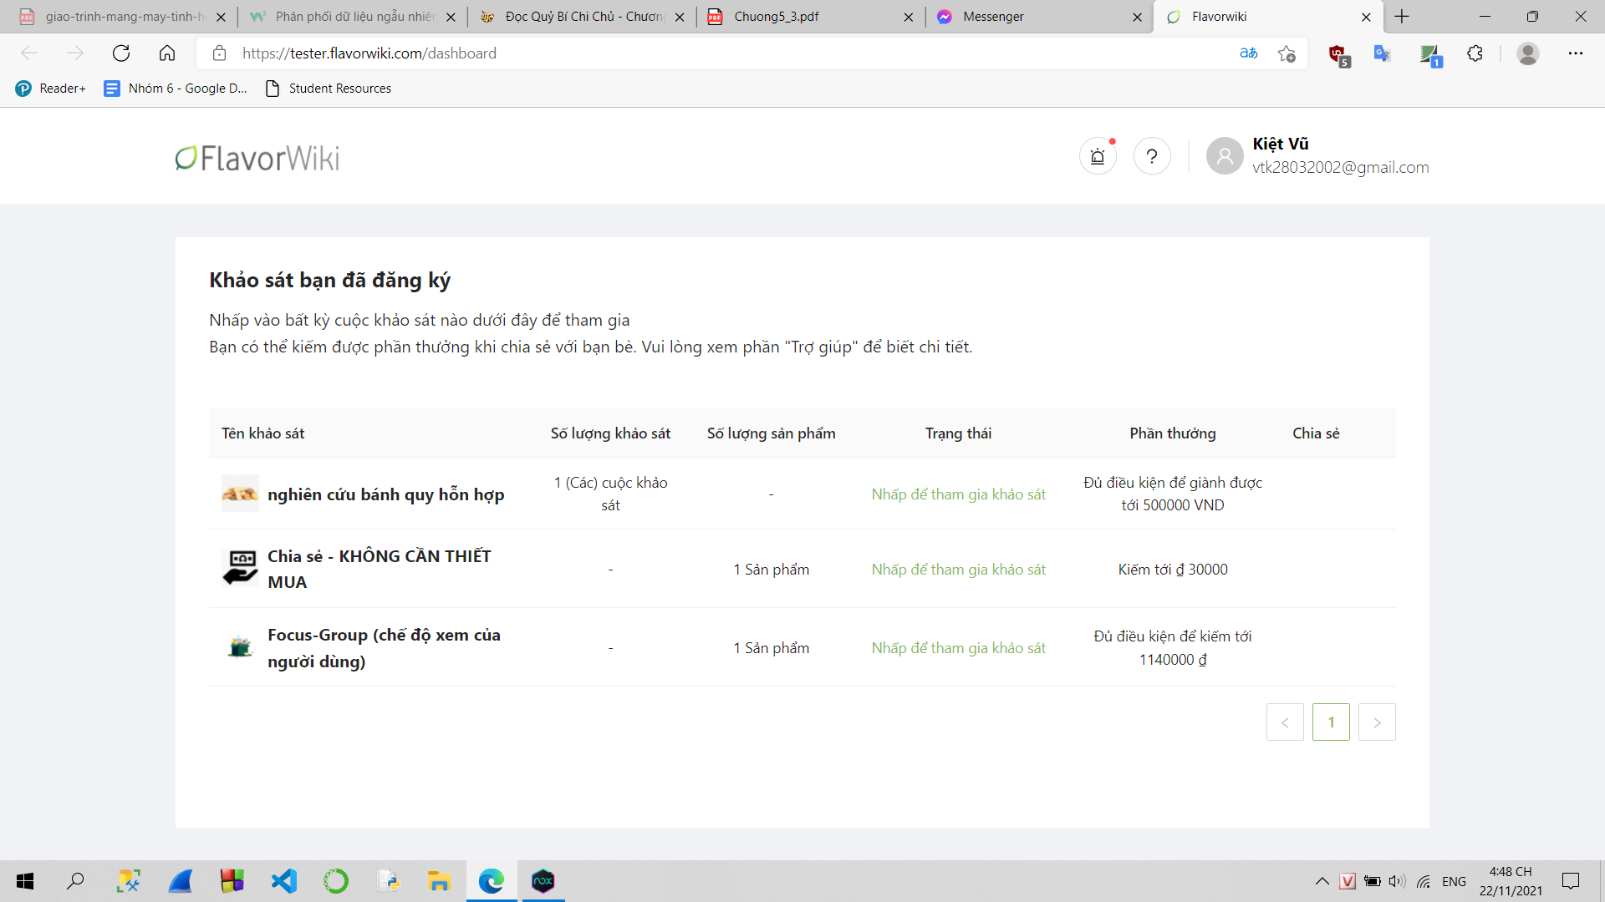Click the browser address bar URL
Viewport: 1605px width, 902px height.
point(369,53)
